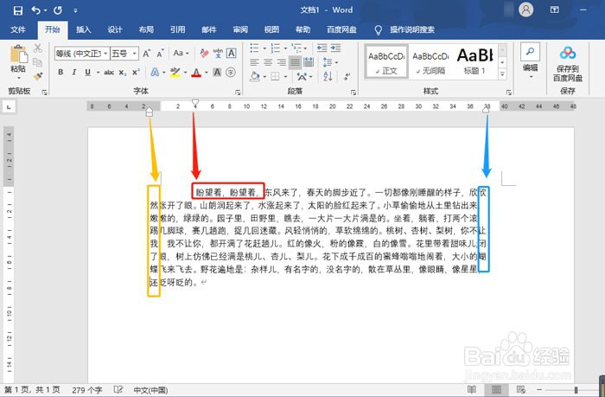This screenshot has width=605, height=397.
Task: Apply bullet list
Action: click(254, 48)
